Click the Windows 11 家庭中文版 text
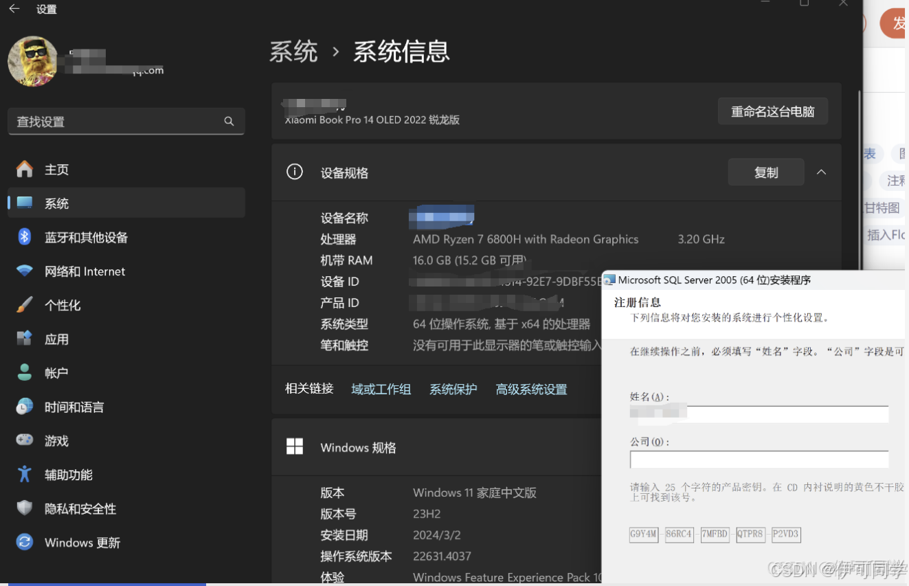The height and width of the screenshot is (586, 909). 475,493
